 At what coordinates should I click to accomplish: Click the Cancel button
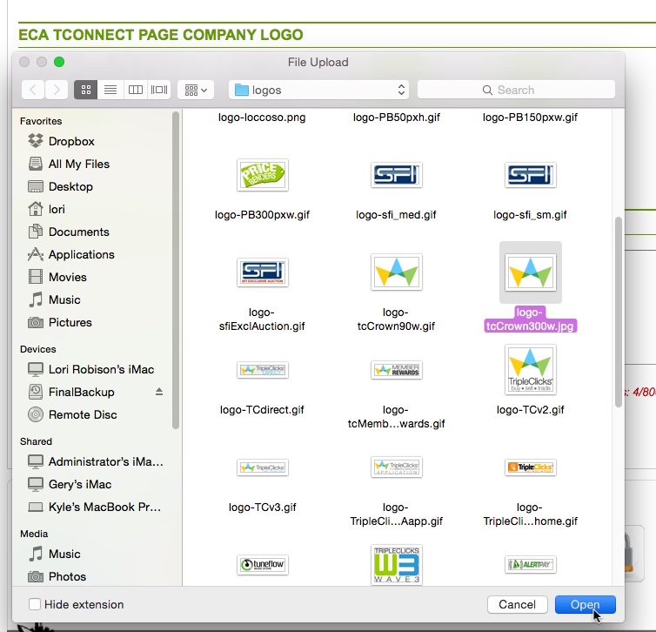(x=517, y=604)
